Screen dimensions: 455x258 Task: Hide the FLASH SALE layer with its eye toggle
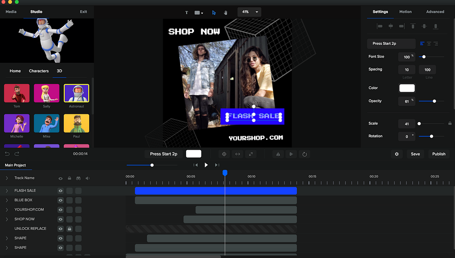(x=60, y=190)
